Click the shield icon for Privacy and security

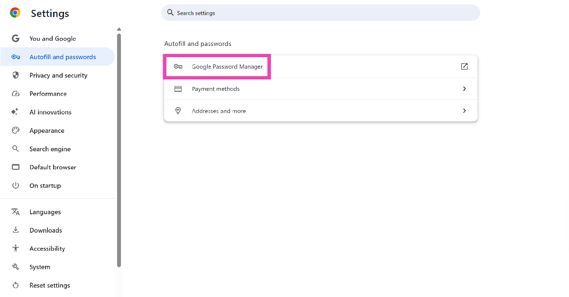pos(16,75)
